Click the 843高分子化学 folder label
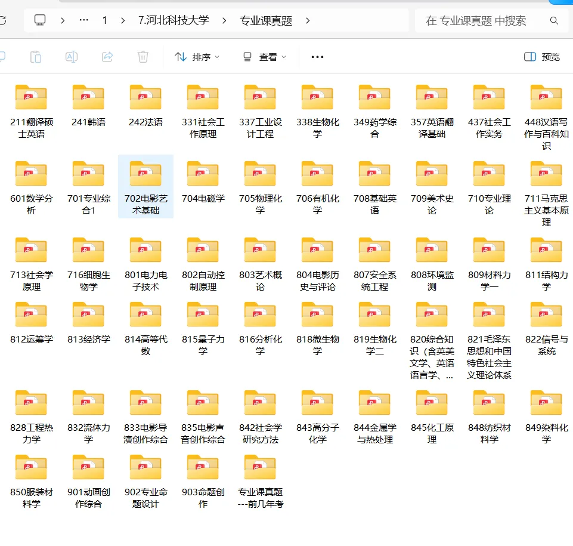 pyautogui.click(x=318, y=434)
